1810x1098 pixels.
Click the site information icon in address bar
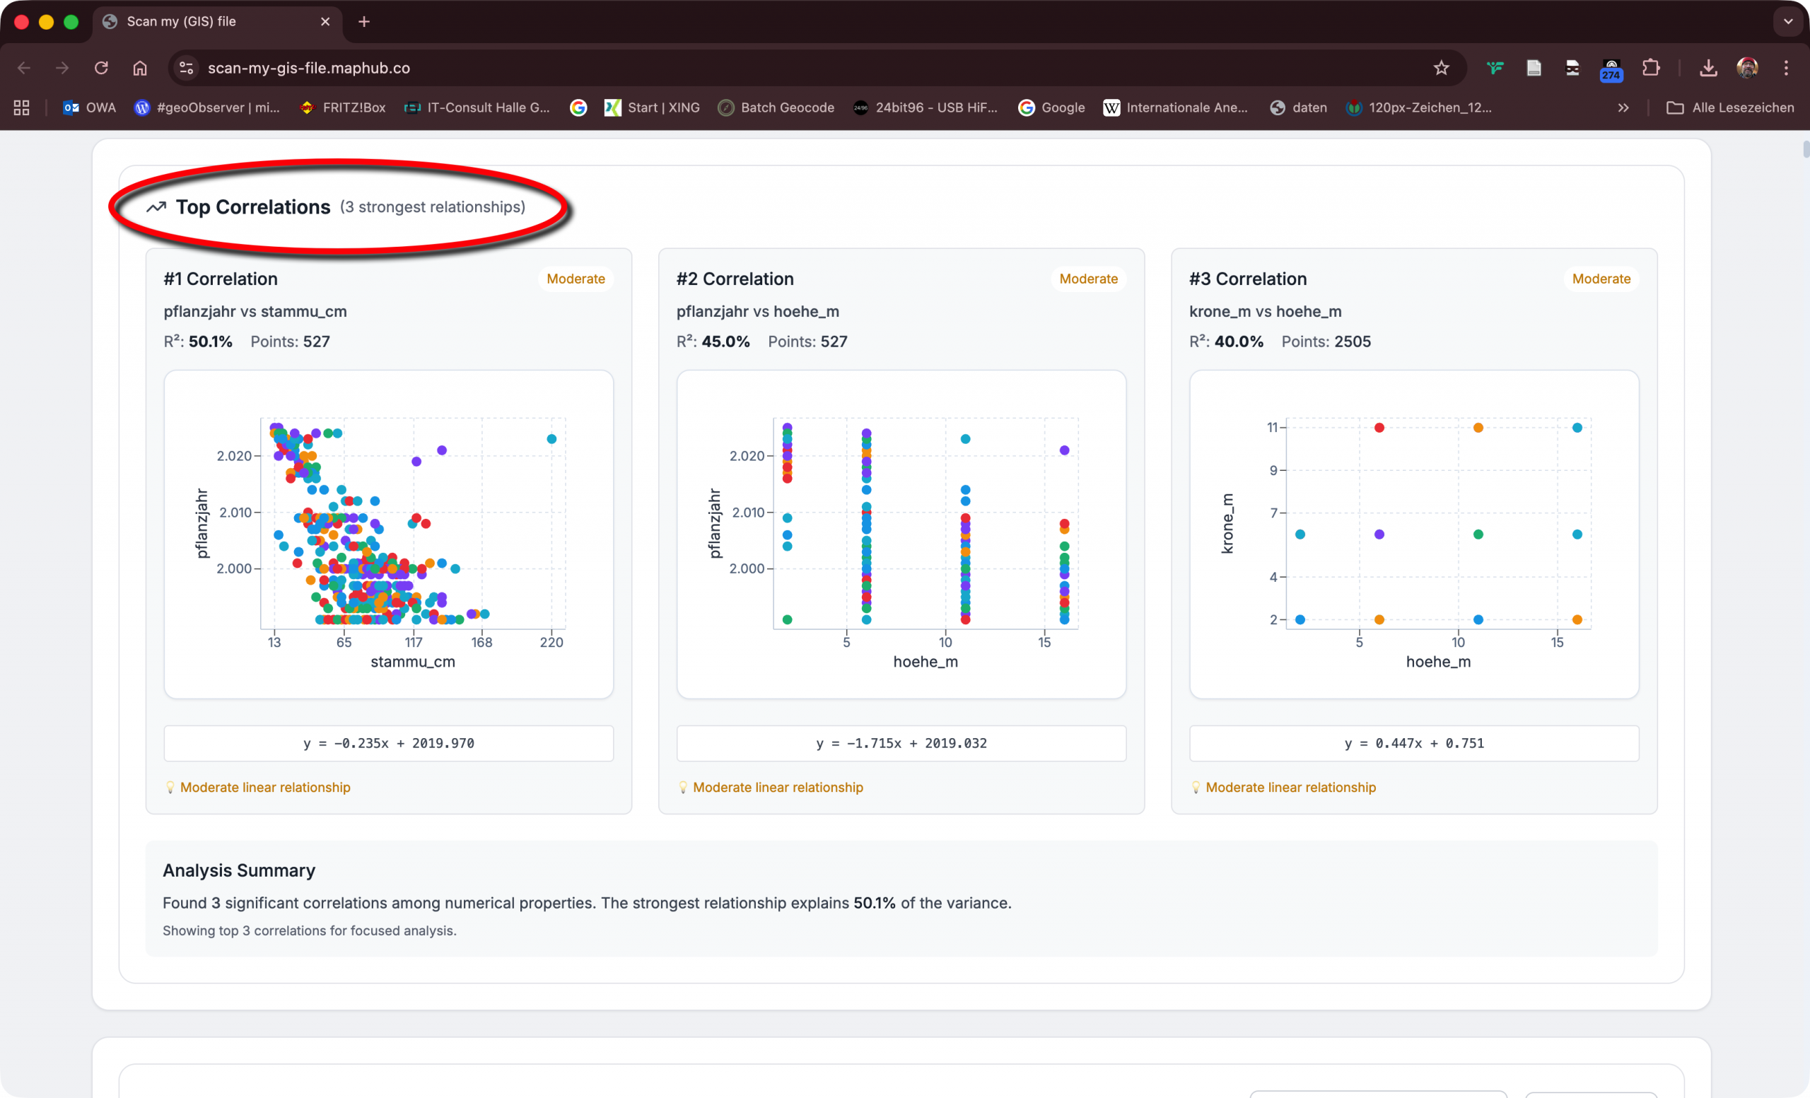click(187, 68)
